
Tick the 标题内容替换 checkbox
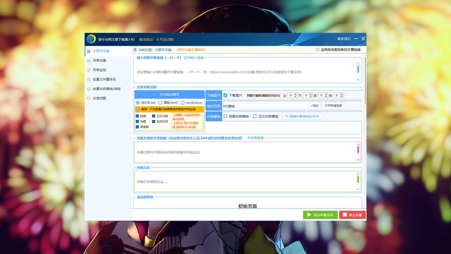pos(225,116)
